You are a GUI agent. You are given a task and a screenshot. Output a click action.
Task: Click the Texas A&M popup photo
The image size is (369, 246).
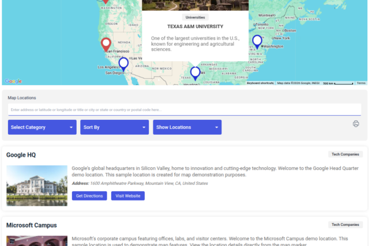pyautogui.click(x=195, y=5)
